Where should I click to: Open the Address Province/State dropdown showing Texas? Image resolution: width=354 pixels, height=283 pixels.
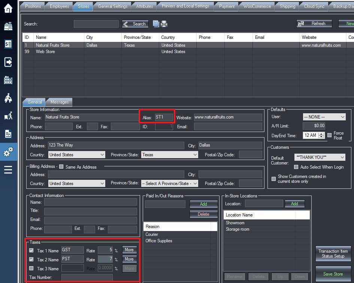[170, 155]
